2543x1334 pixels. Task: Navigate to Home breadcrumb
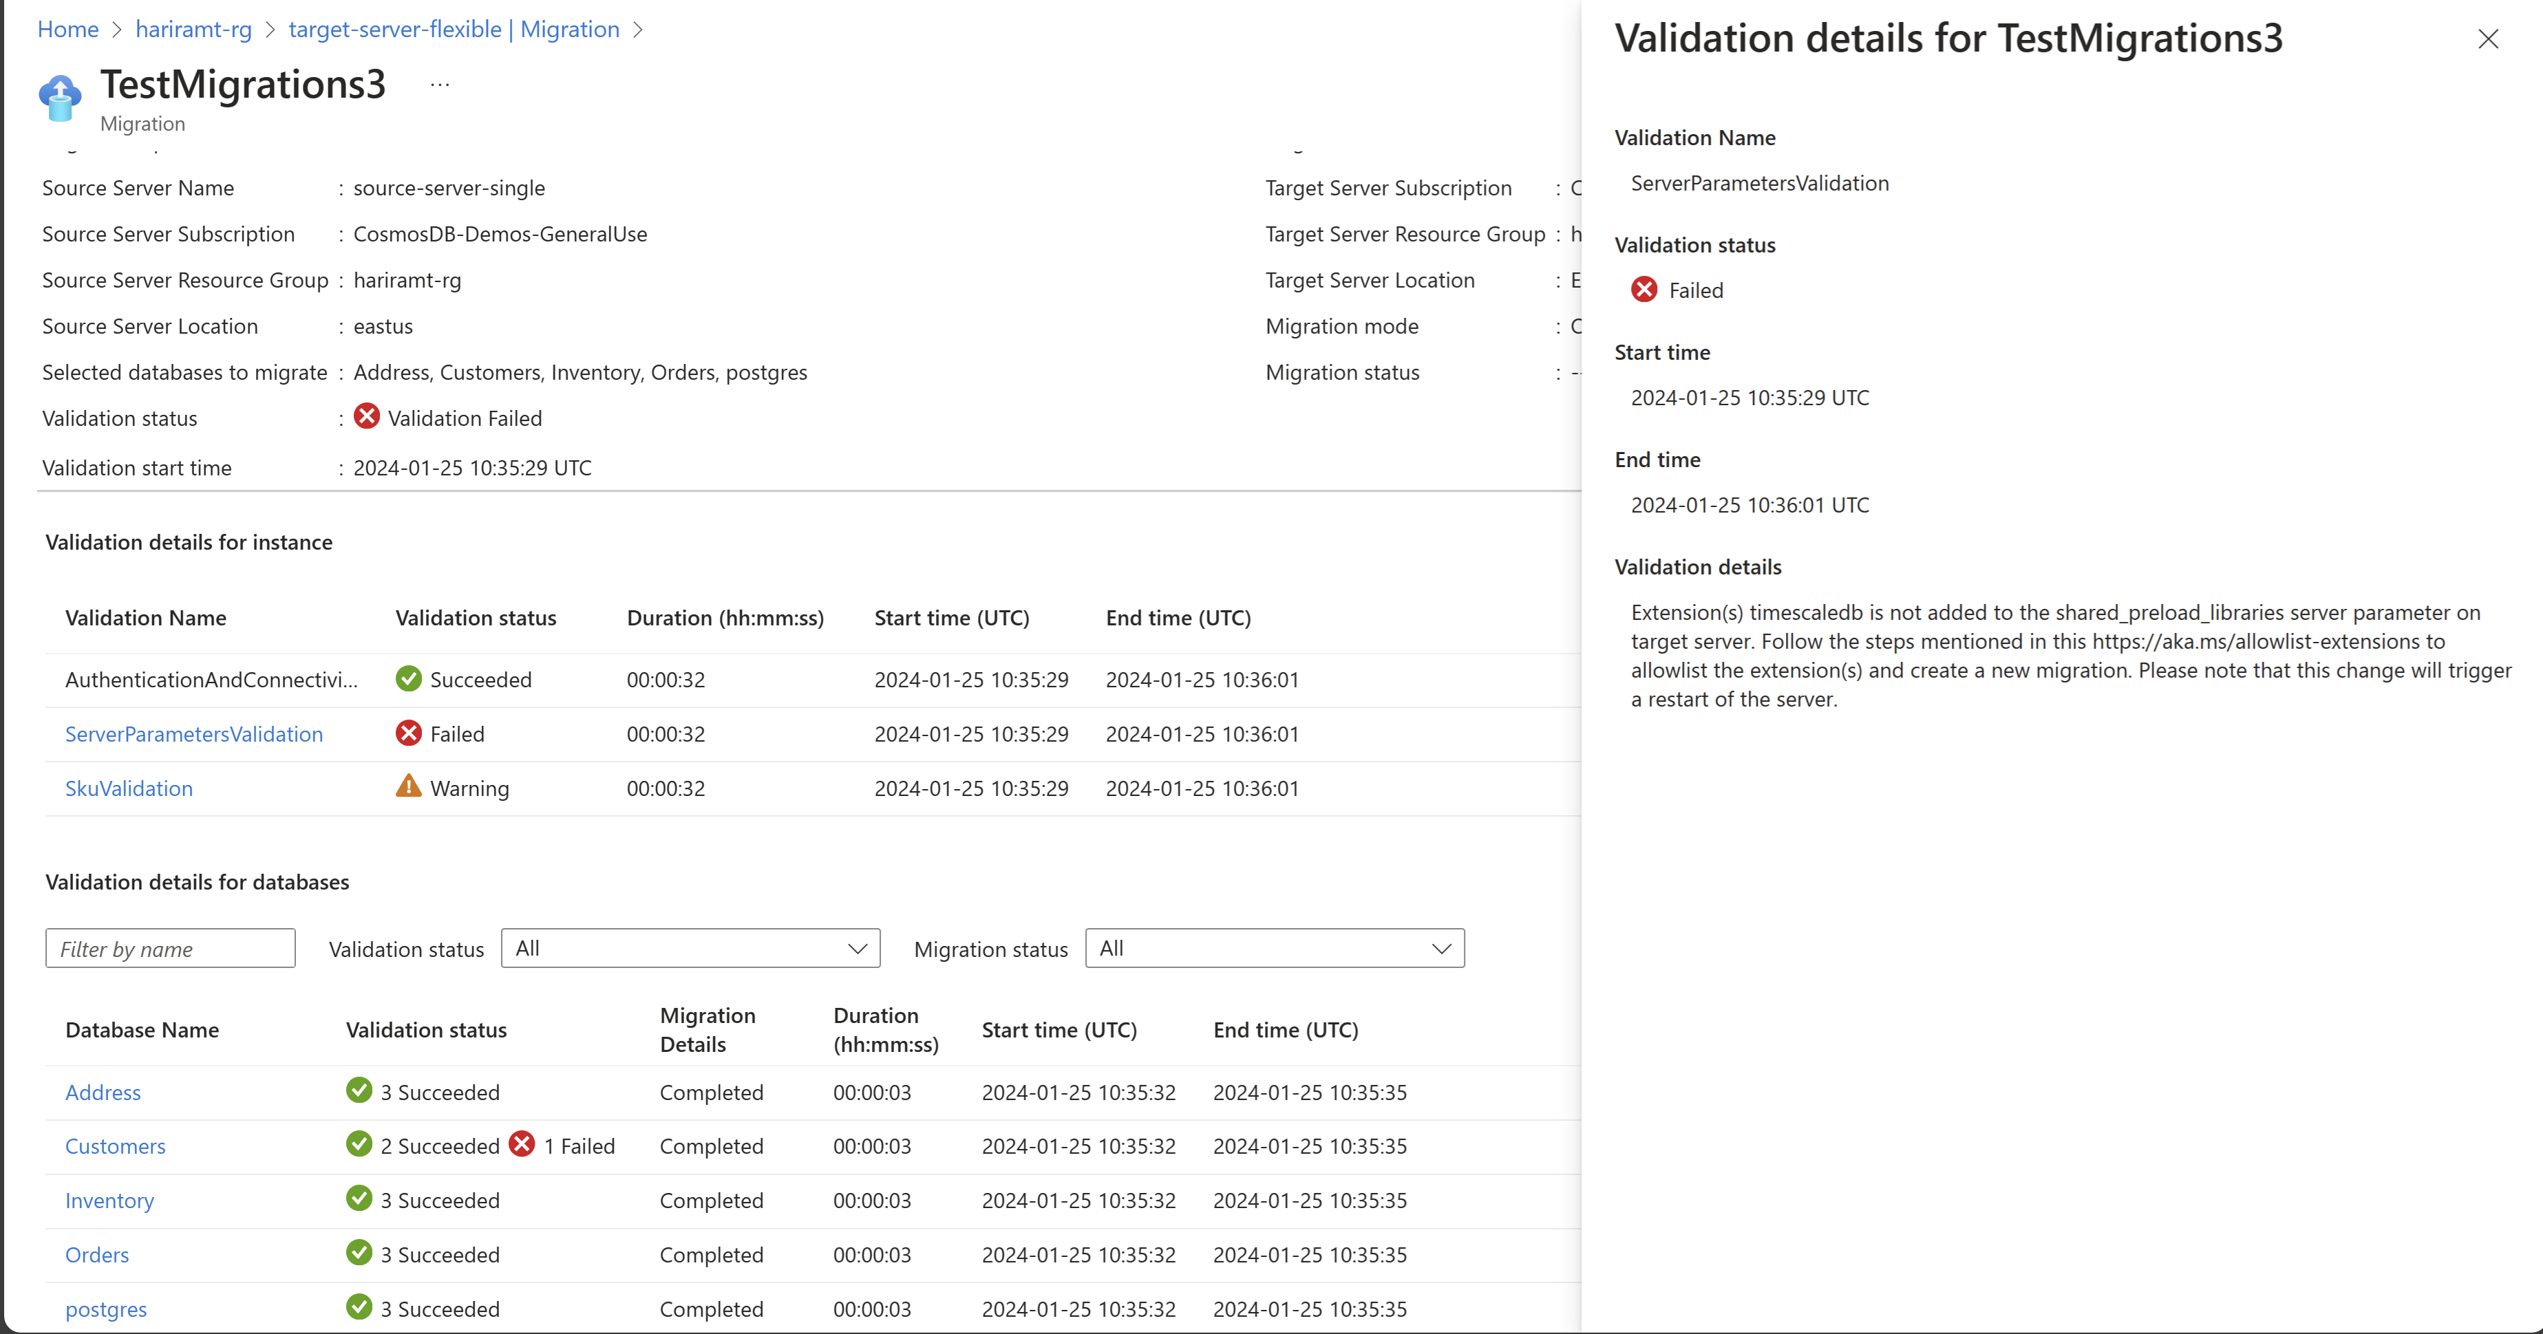point(67,30)
